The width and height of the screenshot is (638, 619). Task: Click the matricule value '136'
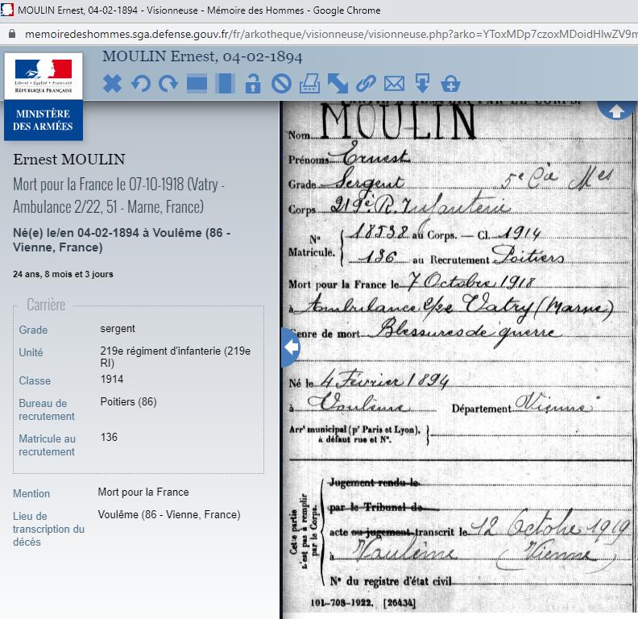coord(109,438)
